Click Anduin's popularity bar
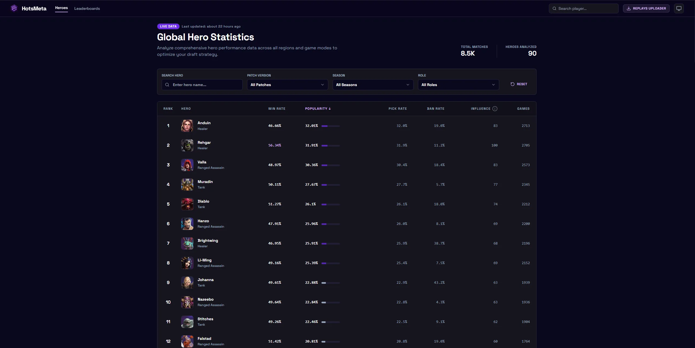This screenshot has height=348, width=695. coord(331,126)
